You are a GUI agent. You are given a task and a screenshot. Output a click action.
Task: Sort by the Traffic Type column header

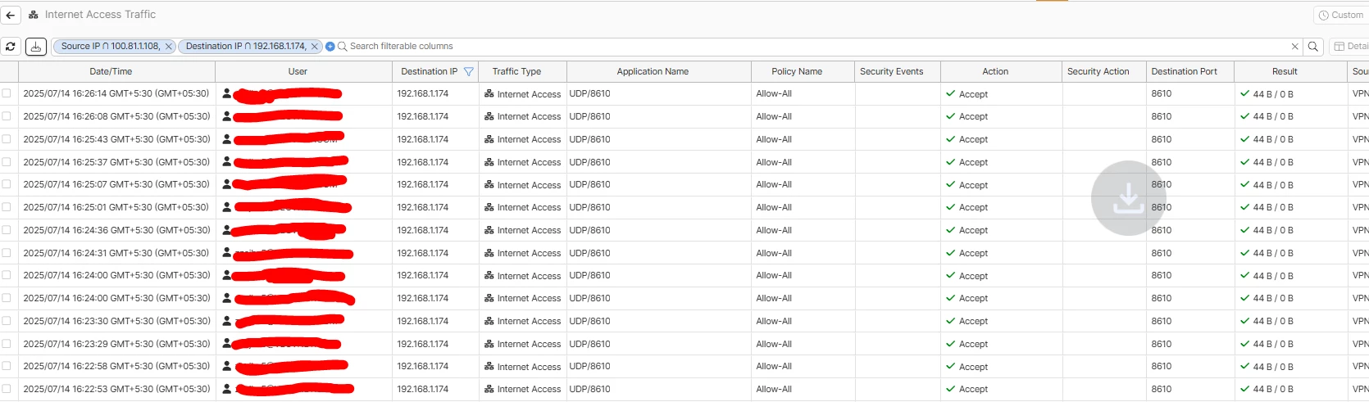click(x=516, y=72)
